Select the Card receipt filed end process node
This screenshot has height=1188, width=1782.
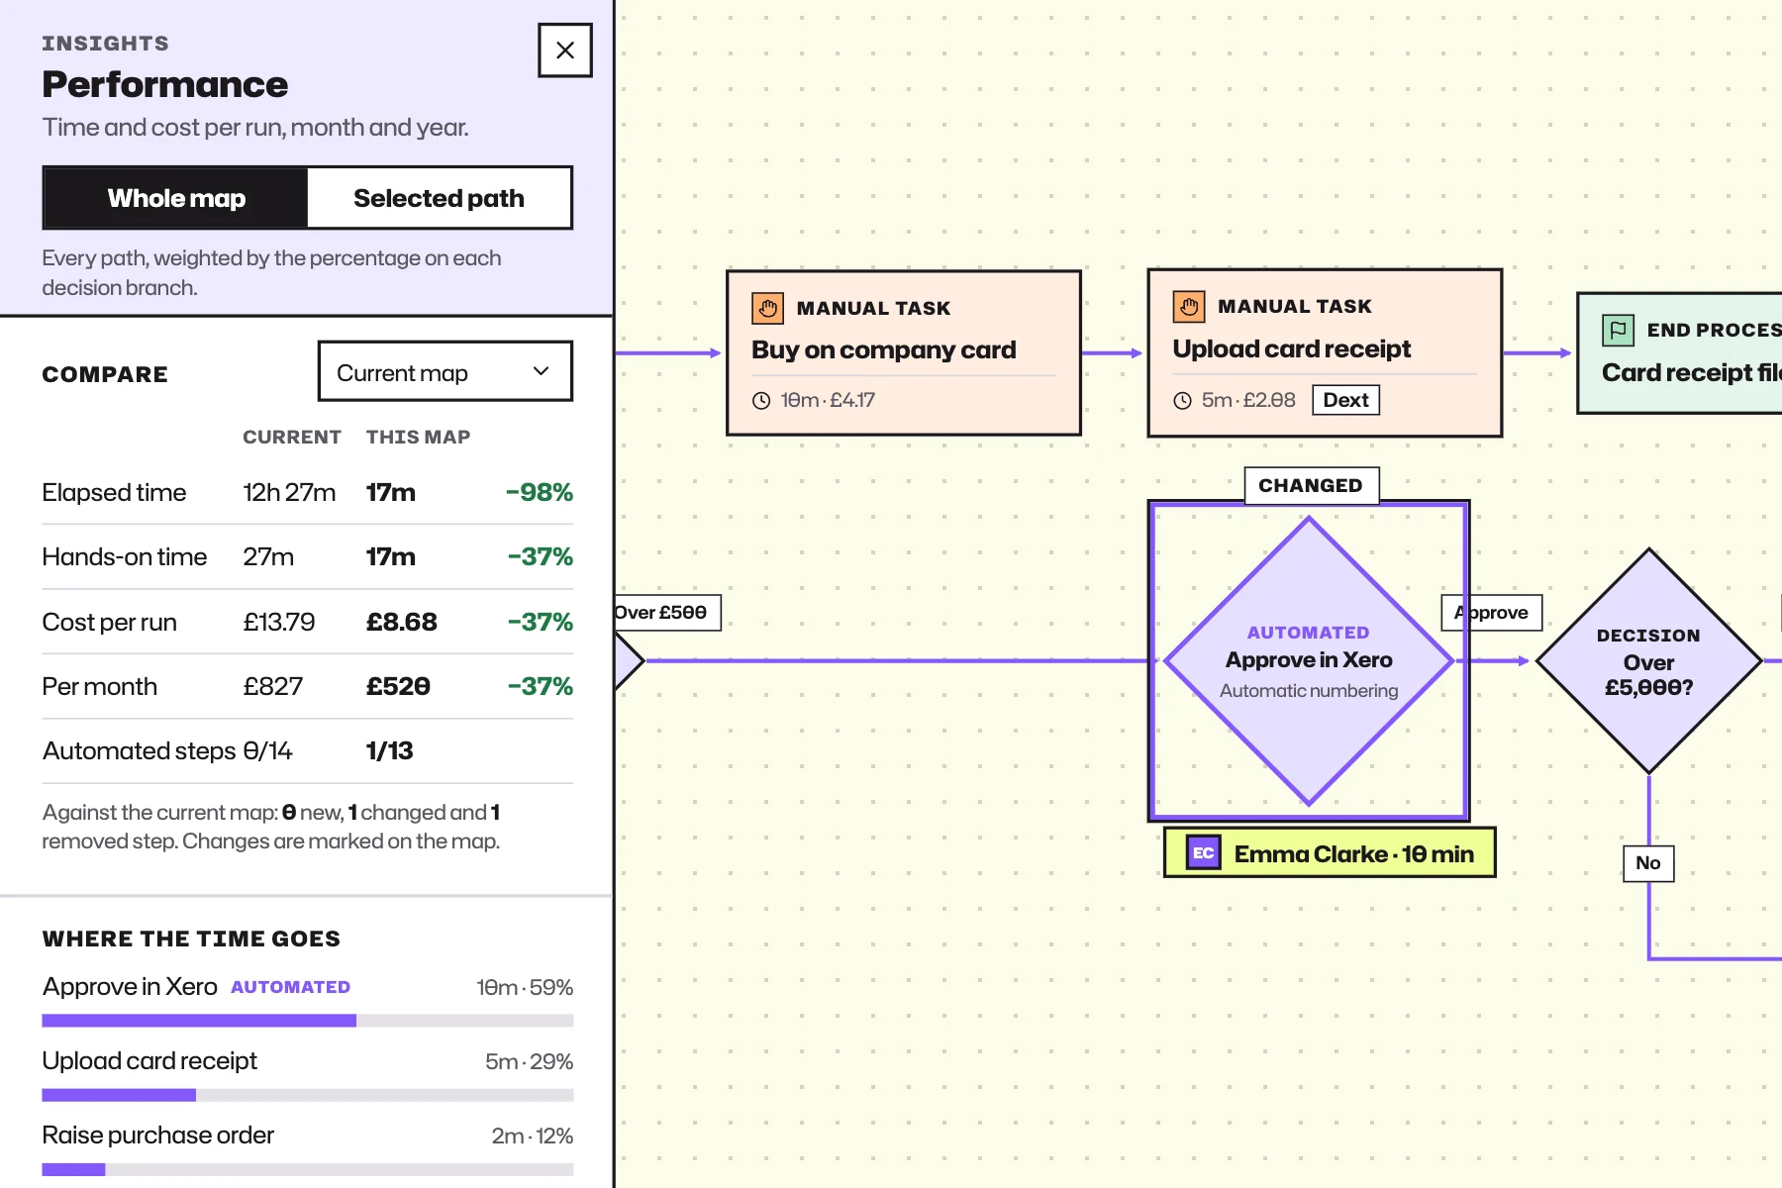pyautogui.click(x=1681, y=353)
